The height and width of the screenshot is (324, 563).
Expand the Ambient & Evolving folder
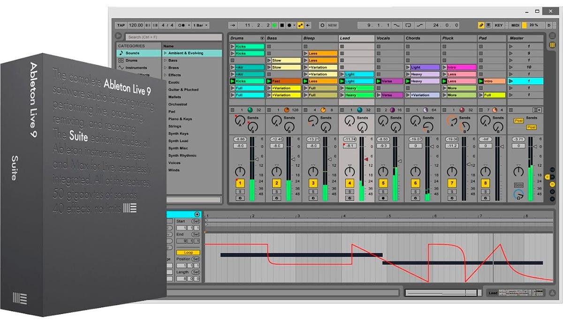click(165, 54)
